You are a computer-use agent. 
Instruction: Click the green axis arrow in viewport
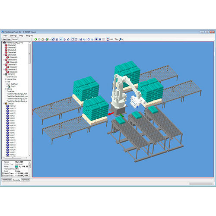click(122, 115)
